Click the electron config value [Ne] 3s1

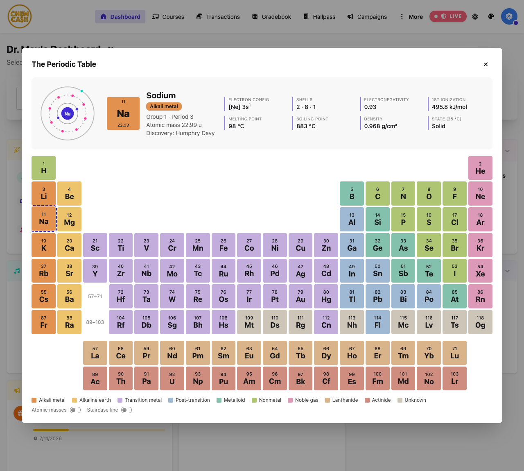pyautogui.click(x=240, y=106)
